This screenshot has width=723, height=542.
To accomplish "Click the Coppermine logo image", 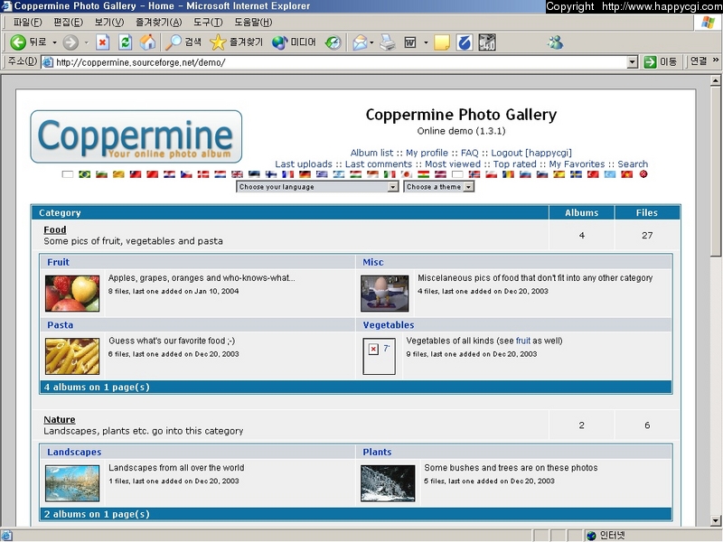I will point(136,136).
